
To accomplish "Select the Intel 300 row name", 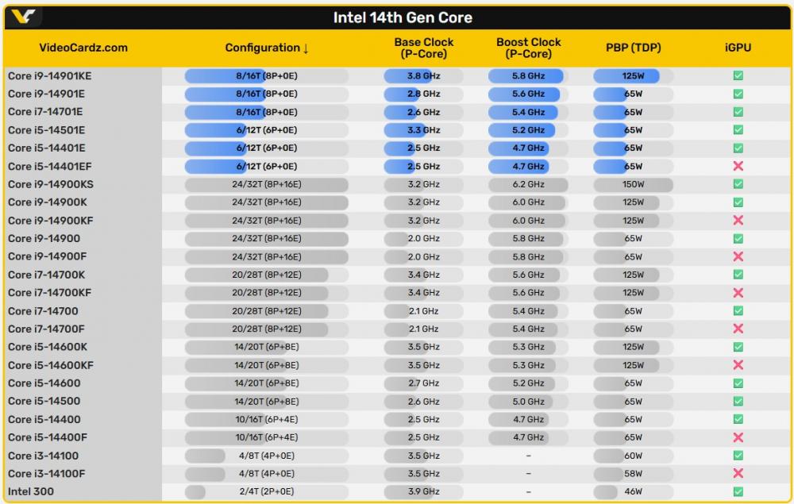I will pyautogui.click(x=31, y=491).
